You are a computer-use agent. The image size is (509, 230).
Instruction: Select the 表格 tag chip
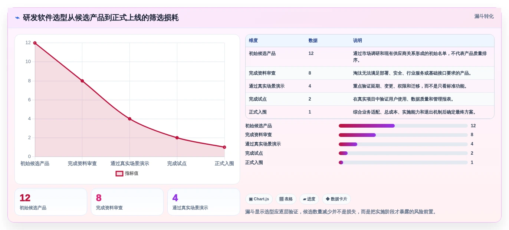click(286, 199)
